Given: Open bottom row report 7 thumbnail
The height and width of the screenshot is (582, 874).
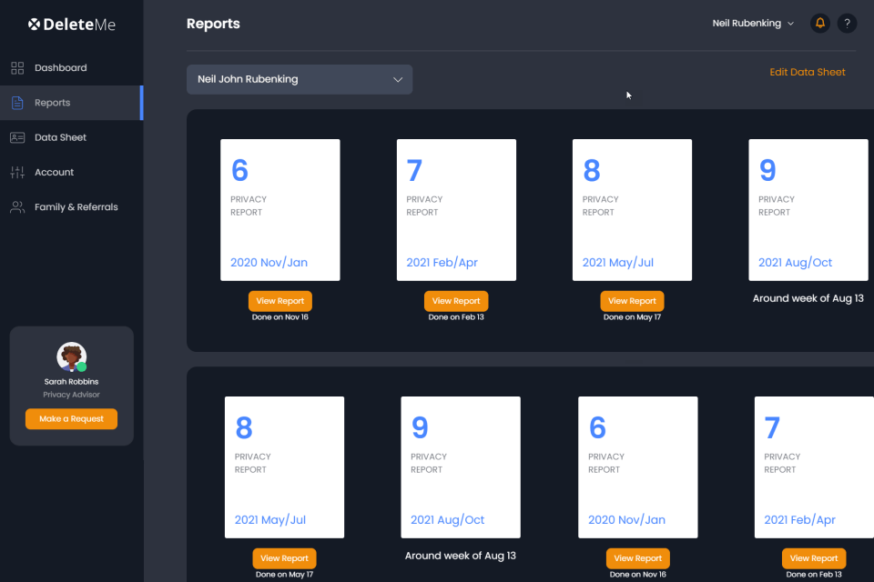Looking at the screenshot, I should pyautogui.click(x=814, y=467).
